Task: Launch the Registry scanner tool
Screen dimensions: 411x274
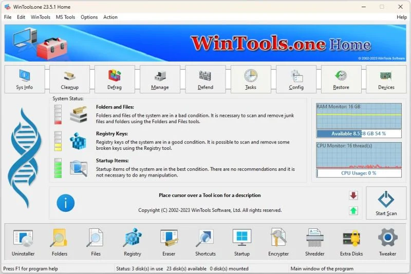Action: [x=133, y=242]
